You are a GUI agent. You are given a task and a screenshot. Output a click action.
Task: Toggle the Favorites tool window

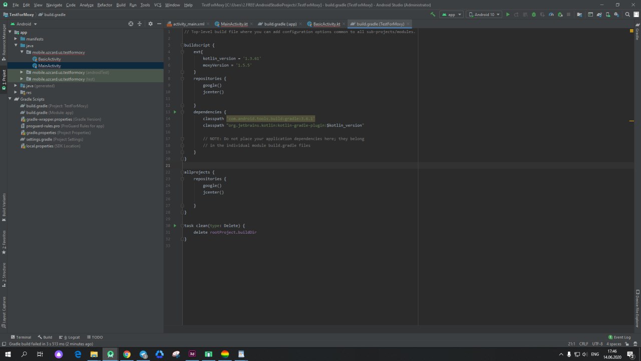point(4,242)
